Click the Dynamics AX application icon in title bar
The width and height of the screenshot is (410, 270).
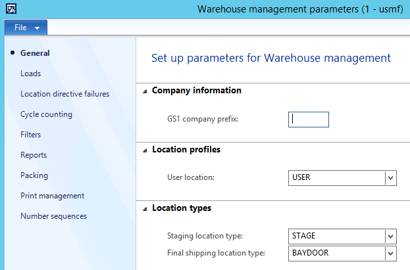(x=11, y=10)
